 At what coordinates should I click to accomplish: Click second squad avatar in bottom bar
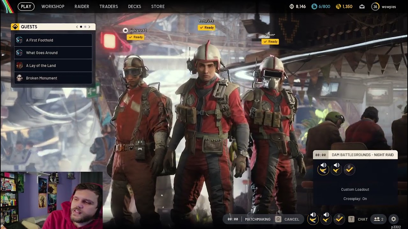[x=326, y=219]
